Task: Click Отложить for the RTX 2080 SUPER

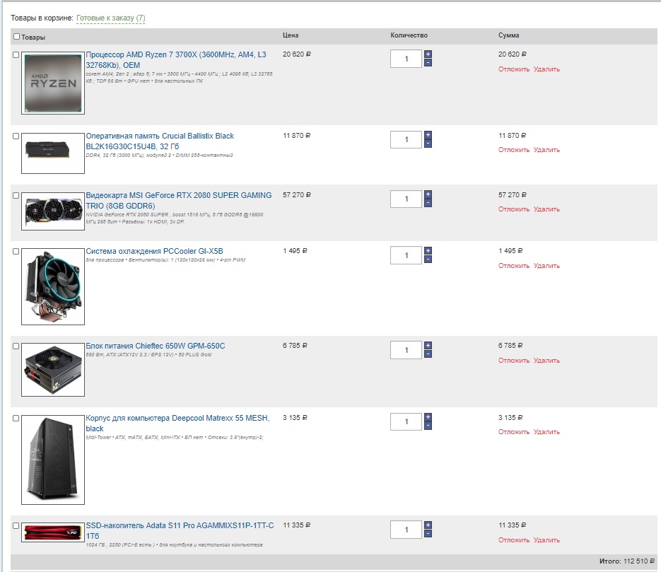Action: click(514, 209)
